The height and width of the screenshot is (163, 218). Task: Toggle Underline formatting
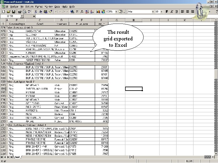(177, 12)
